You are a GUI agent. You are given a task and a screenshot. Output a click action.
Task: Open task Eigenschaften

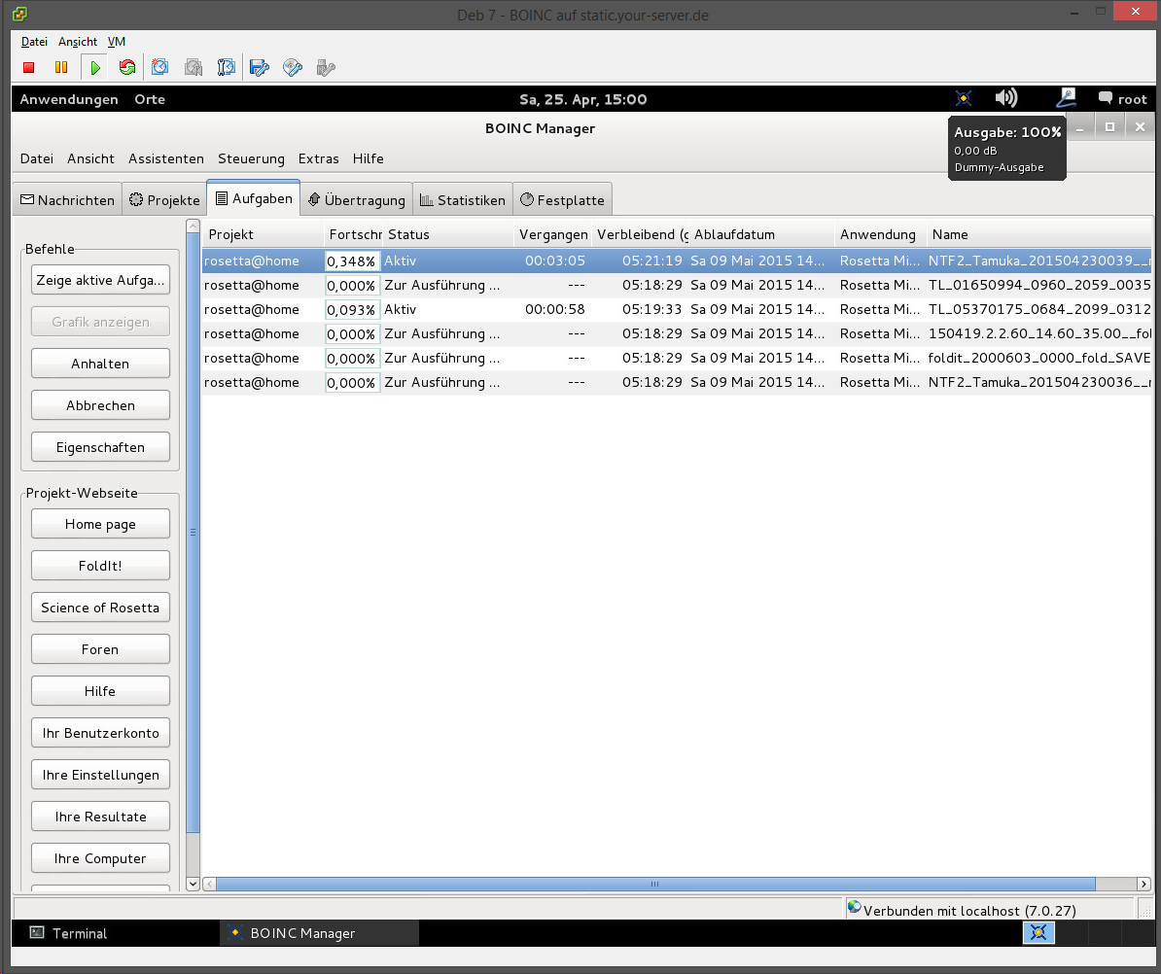(101, 447)
